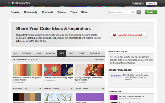The height and width of the screenshot is (103, 165).
Task: Click the Facebook logo icon
Action: coord(123,75)
